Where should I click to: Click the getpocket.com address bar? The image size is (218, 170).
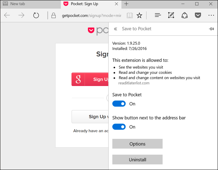tap(92, 15)
